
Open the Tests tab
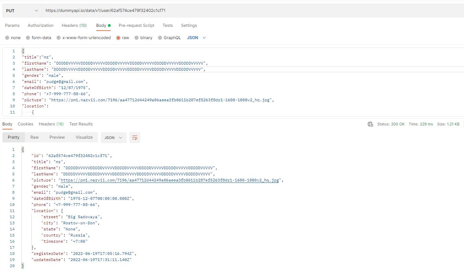(167, 25)
